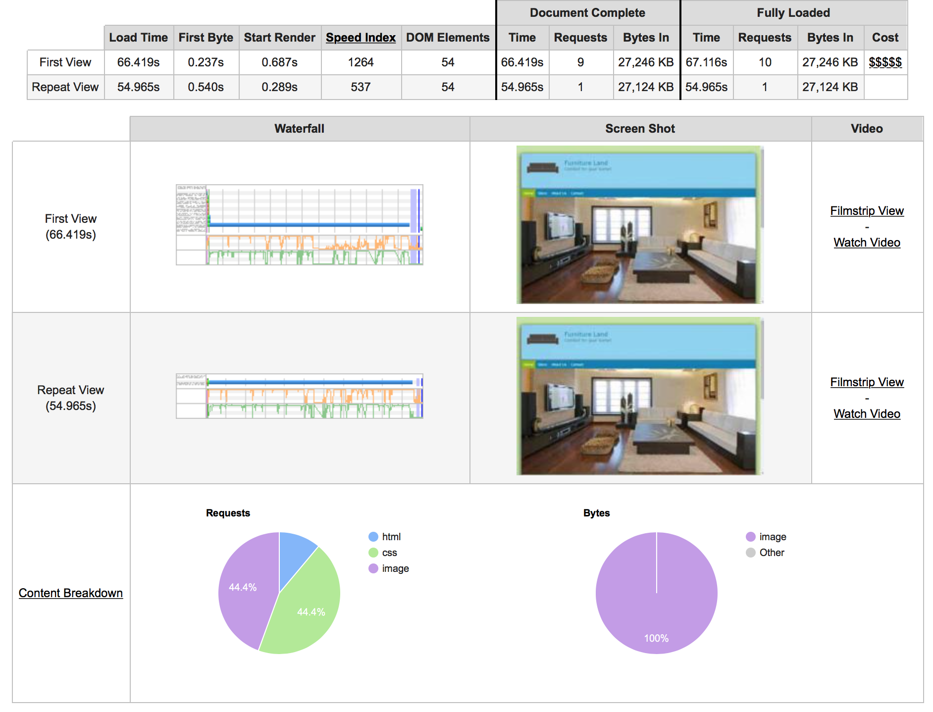Click the $$$$$ cost link
The width and height of the screenshot is (933, 712).
885,62
